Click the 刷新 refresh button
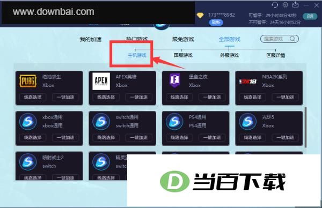Image resolution: width=322 pixels, height=208 pixels. (x=216, y=23)
